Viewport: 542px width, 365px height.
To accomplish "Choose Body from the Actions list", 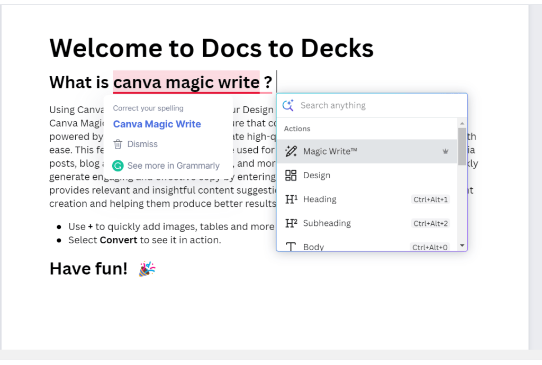I will pos(313,247).
